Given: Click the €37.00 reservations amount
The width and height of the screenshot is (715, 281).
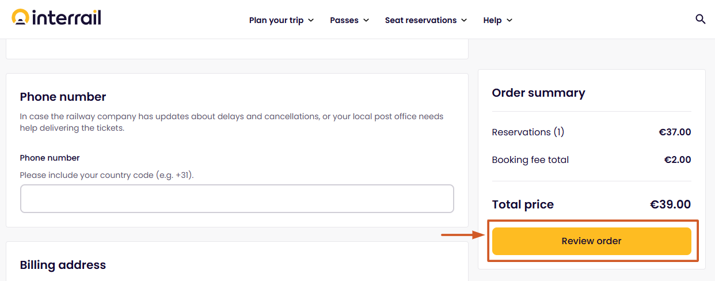Looking at the screenshot, I should point(675,132).
